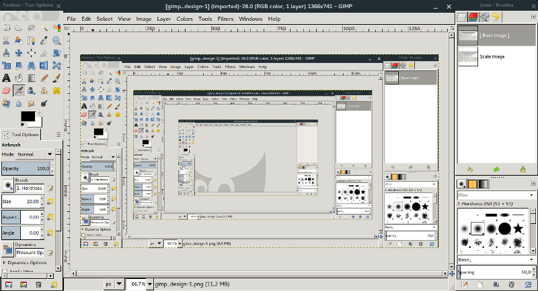Select the Rectangle Select tool
Image resolution: width=538 pixels, height=291 pixels.
[x=6, y=28]
